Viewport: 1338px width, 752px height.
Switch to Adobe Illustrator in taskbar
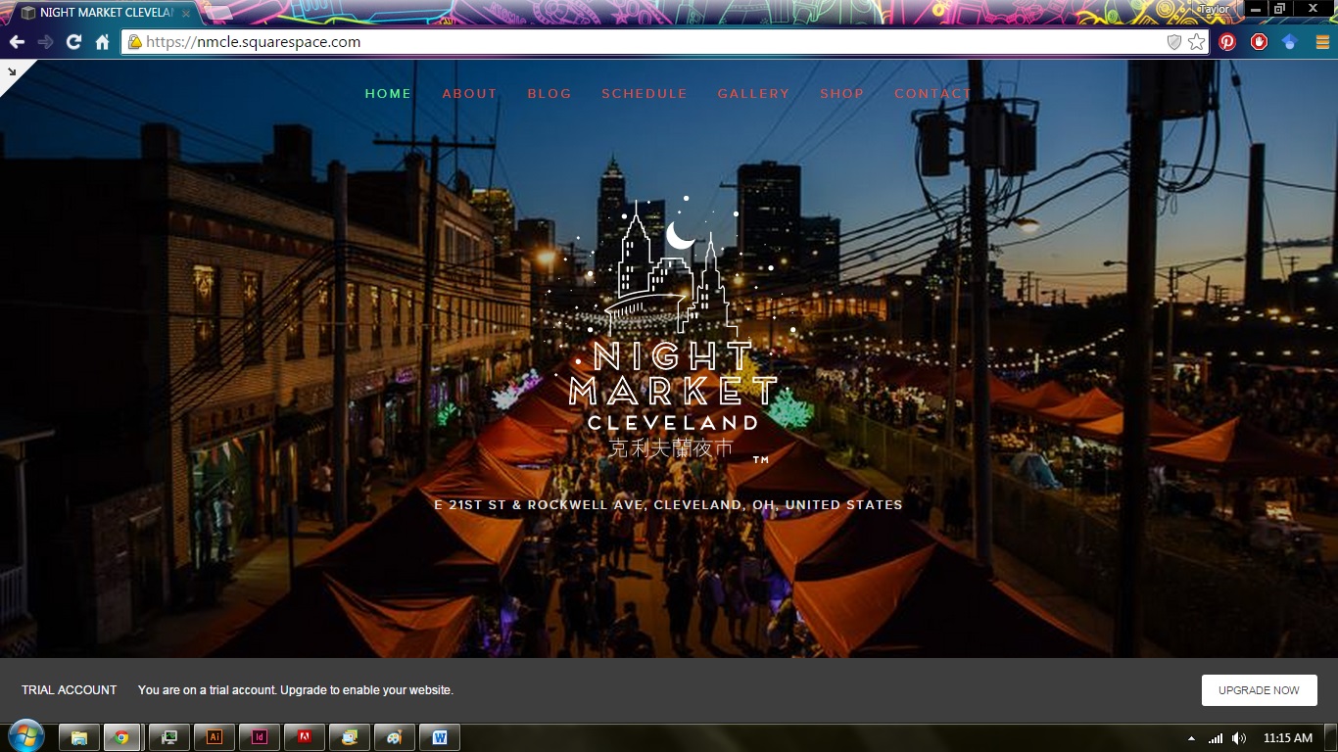(x=215, y=737)
